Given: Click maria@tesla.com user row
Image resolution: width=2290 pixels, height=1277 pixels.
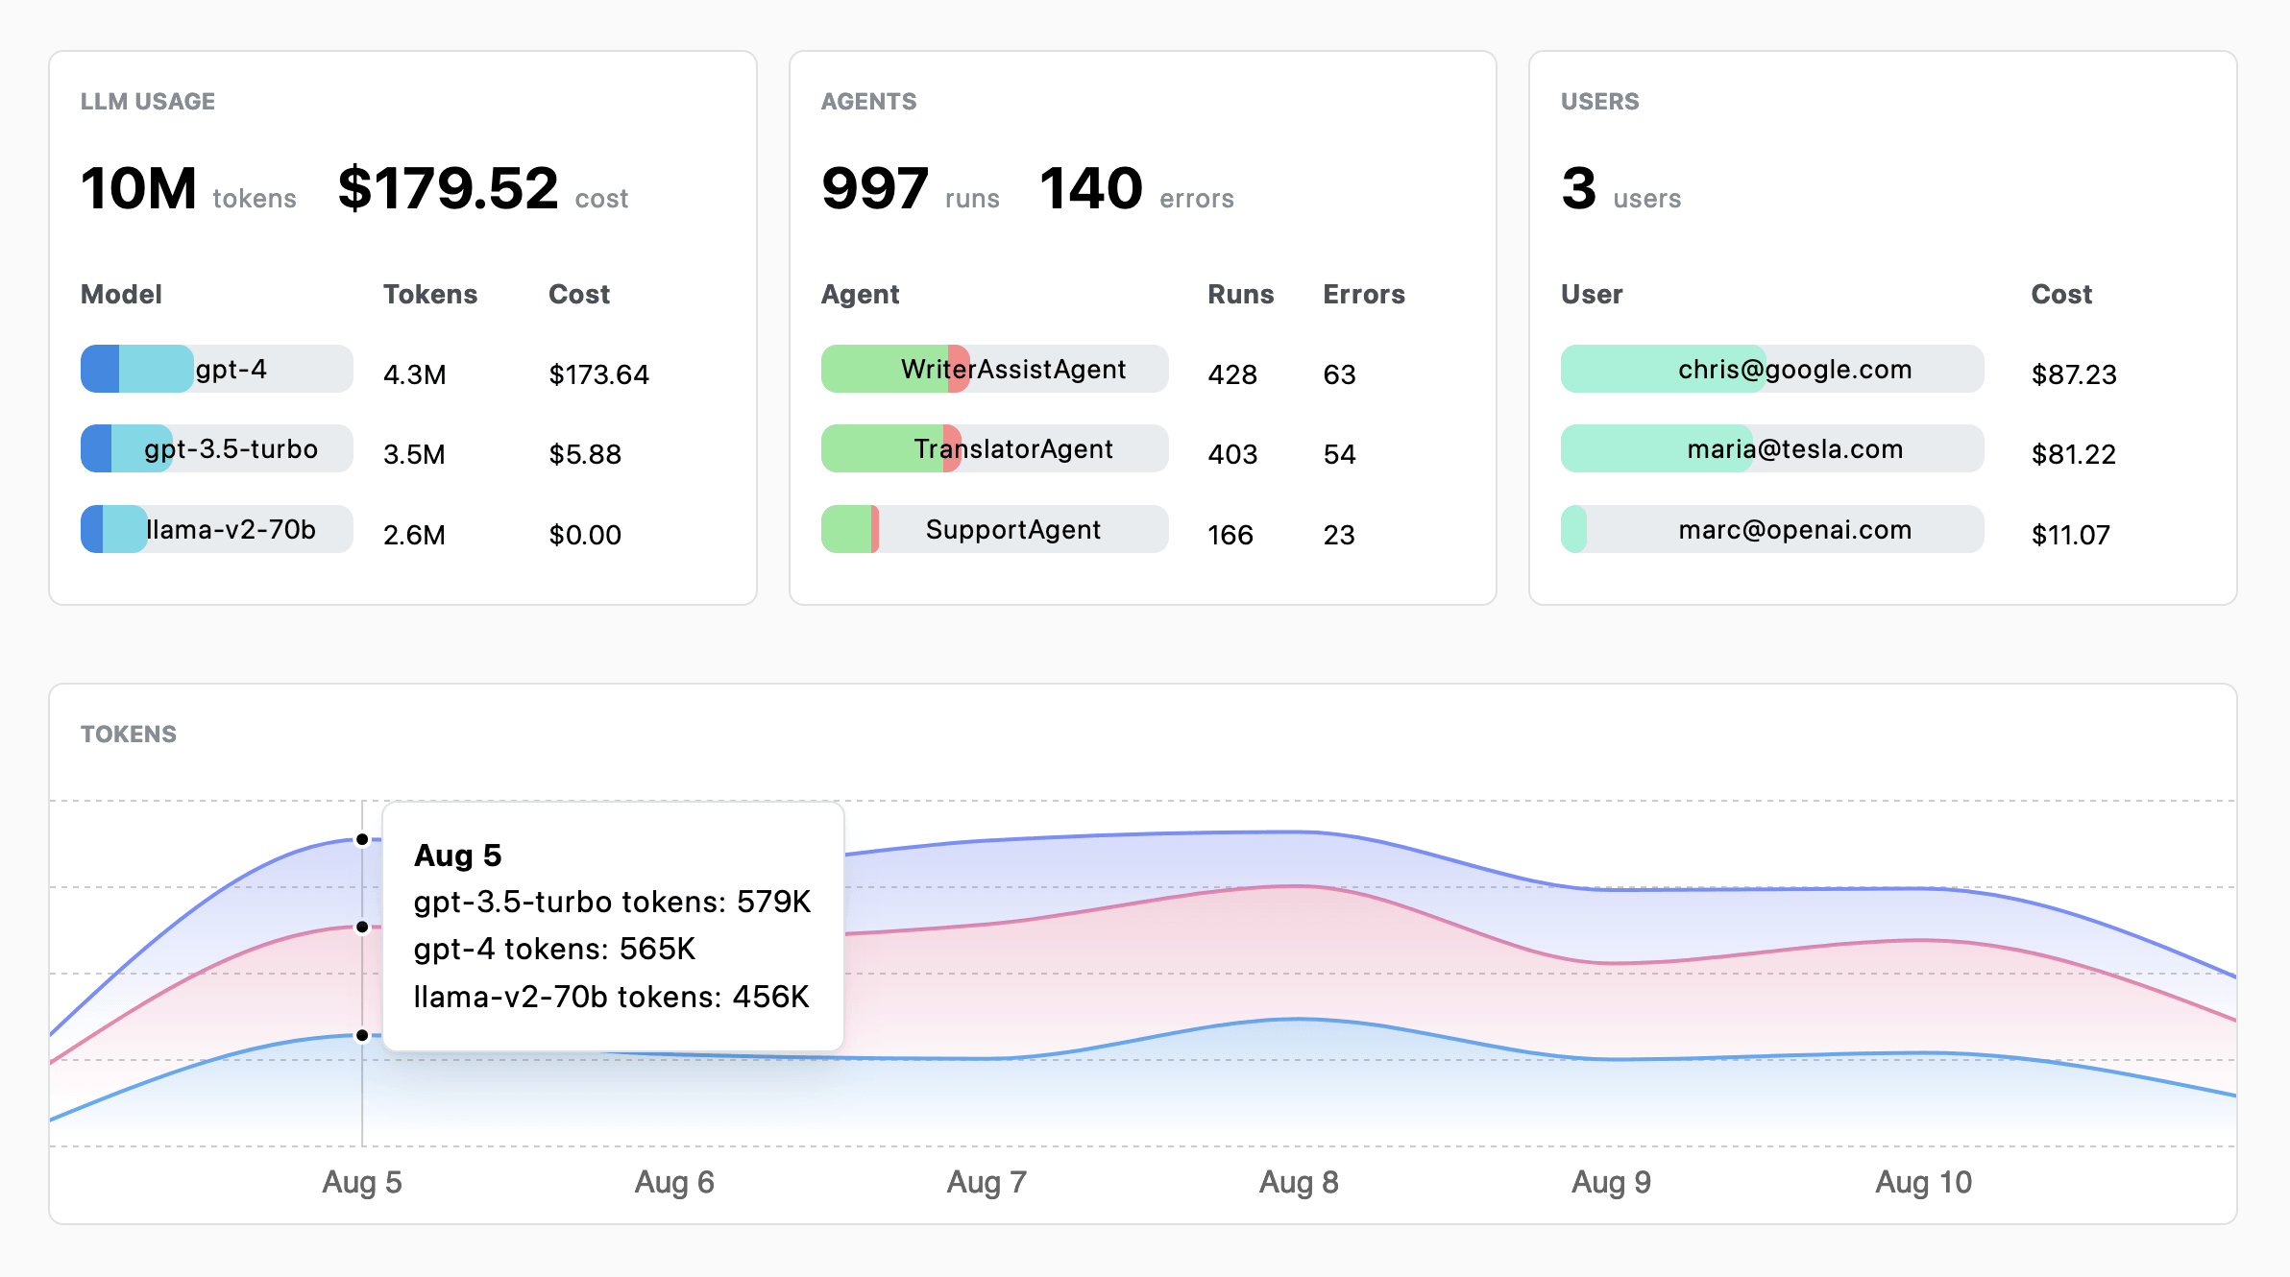Looking at the screenshot, I should click(1770, 448).
